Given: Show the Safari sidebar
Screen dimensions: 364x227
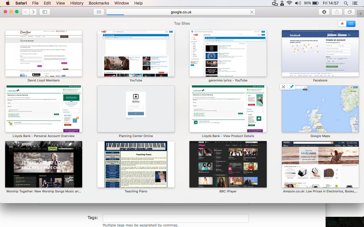Looking at the screenshot, I should (45, 12).
